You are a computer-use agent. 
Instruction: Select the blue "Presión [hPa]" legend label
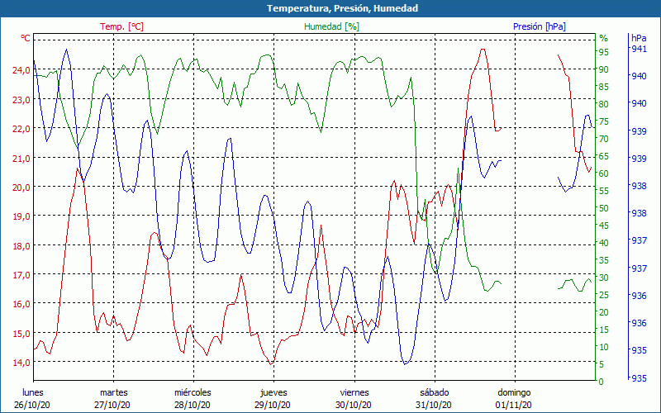[540, 26]
